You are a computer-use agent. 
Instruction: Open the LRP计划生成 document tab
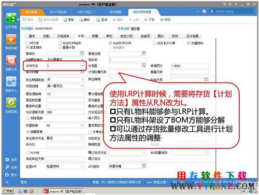point(58,12)
